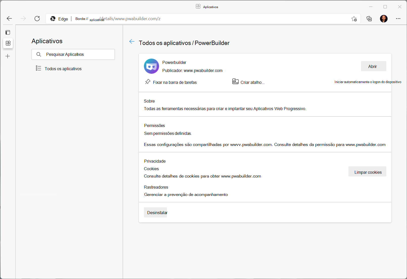The width and height of the screenshot is (407, 279).
Task: Select the Aplicativos tab in sidebar
Action: 8,43
